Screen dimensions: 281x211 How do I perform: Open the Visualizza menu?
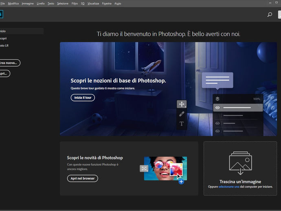coord(93,3)
